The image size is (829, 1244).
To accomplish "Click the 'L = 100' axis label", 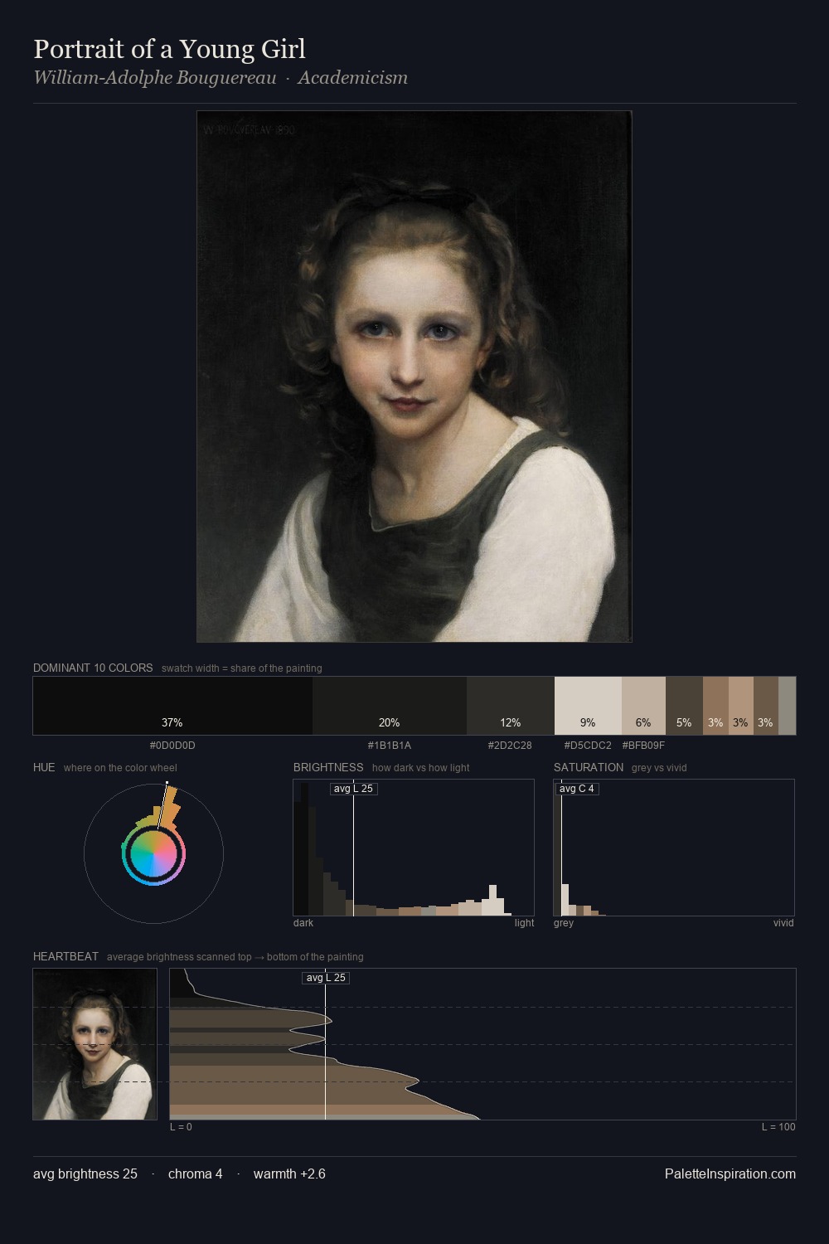I will coord(778,1127).
